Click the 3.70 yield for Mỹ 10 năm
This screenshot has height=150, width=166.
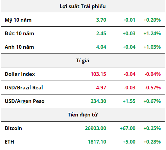coord(101,20)
